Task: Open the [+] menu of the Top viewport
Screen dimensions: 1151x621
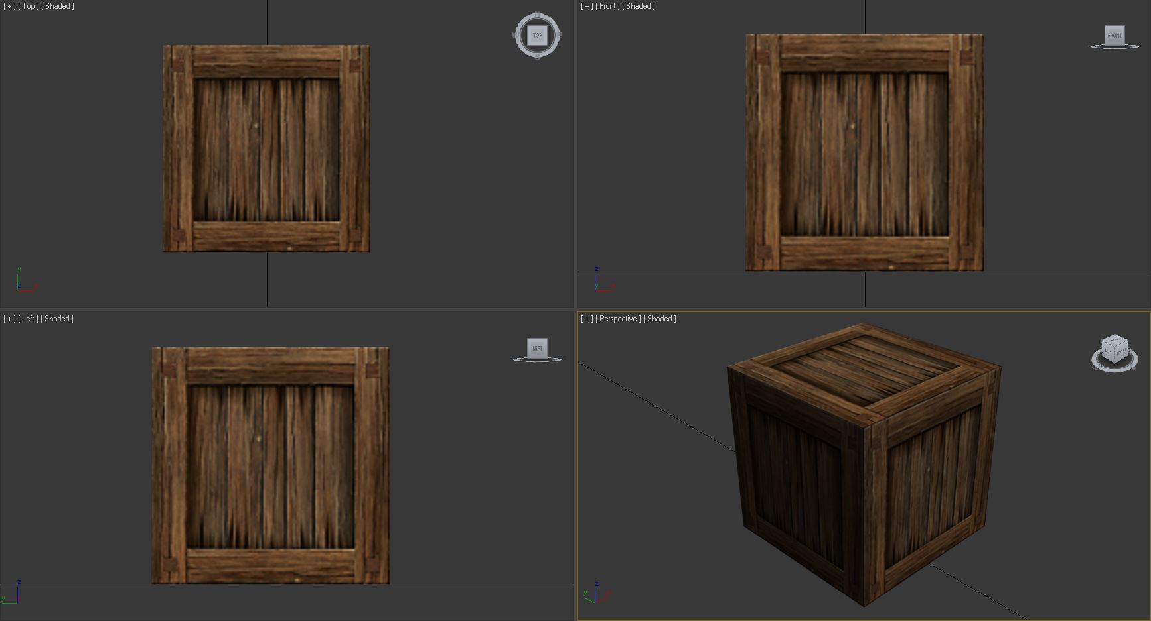Action: [9, 6]
